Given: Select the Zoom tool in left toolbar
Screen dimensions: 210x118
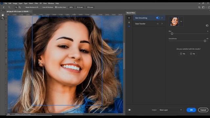Looking at the screenshot, I should (x=3, y=18).
